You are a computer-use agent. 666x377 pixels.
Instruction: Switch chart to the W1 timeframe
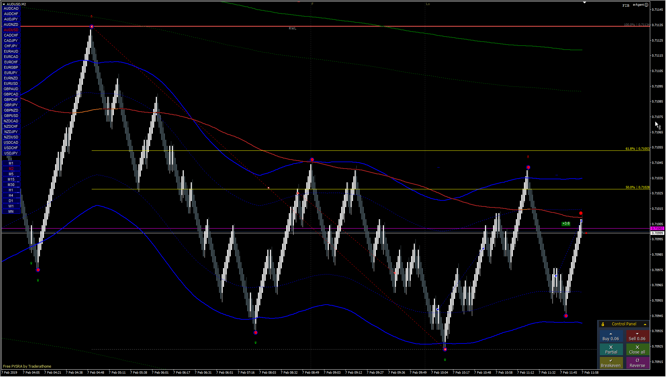point(11,206)
